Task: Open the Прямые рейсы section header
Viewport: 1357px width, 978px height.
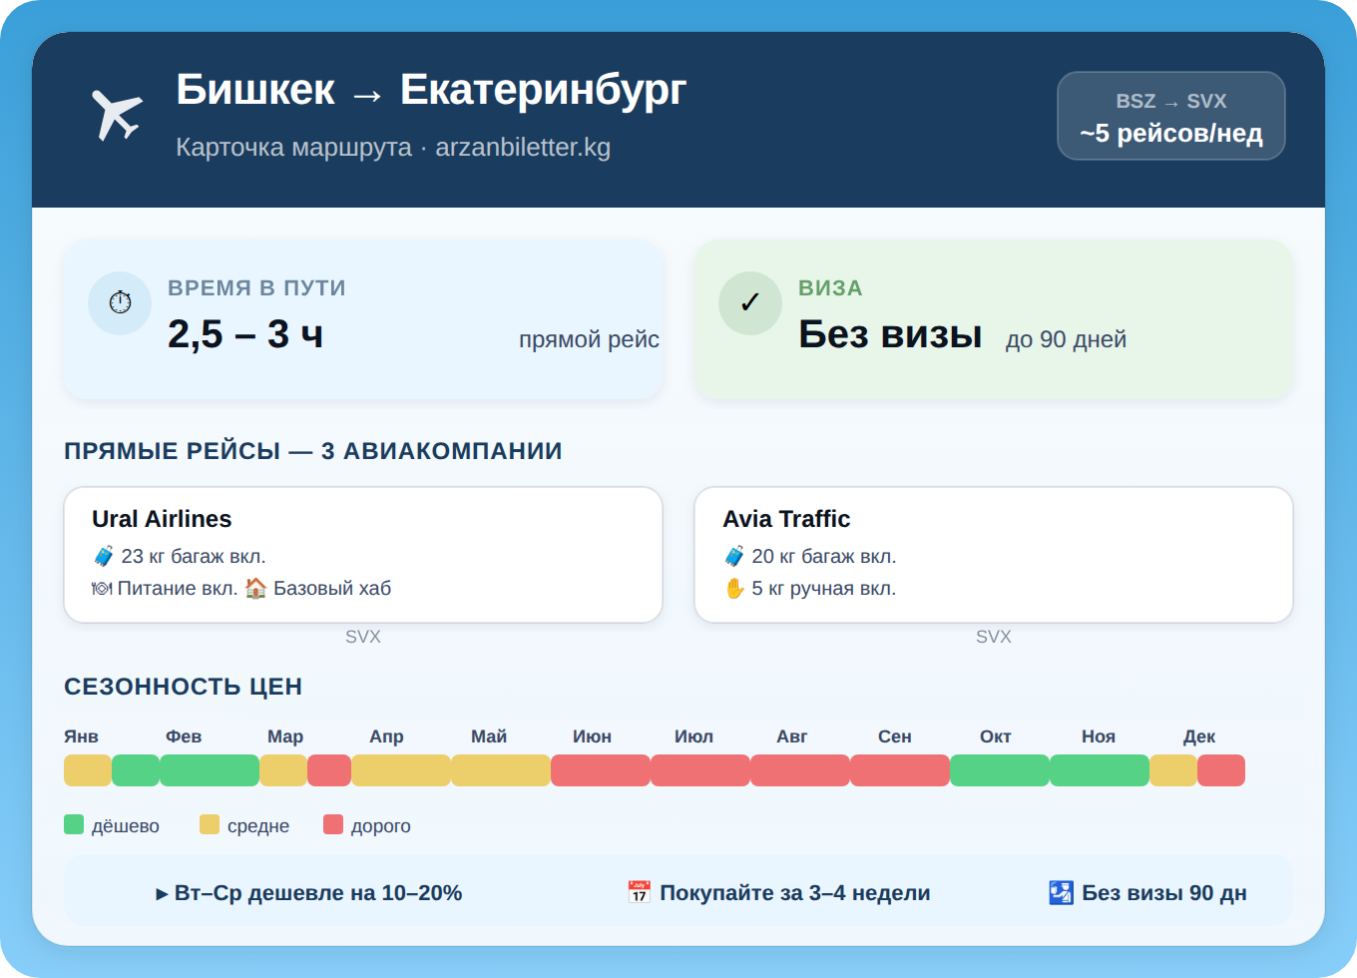Action: click(x=312, y=450)
